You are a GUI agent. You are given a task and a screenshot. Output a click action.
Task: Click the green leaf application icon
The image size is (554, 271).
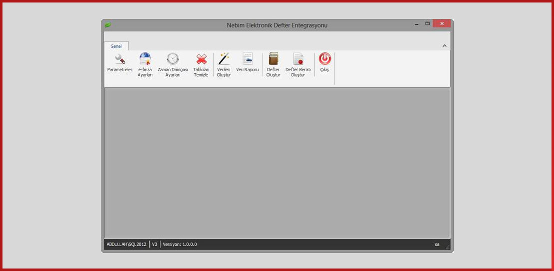point(108,25)
